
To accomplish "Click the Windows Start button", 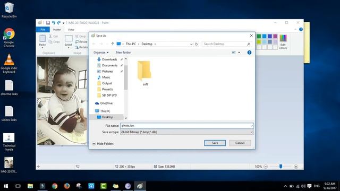I will point(6,186).
